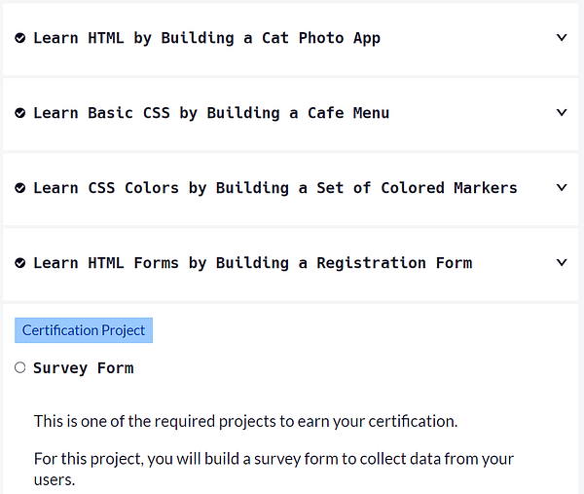Viewport: 584px width, 494px height.
Task: Click the empty circle status icon beside Survey Form
Action: [x=20, y=367]
